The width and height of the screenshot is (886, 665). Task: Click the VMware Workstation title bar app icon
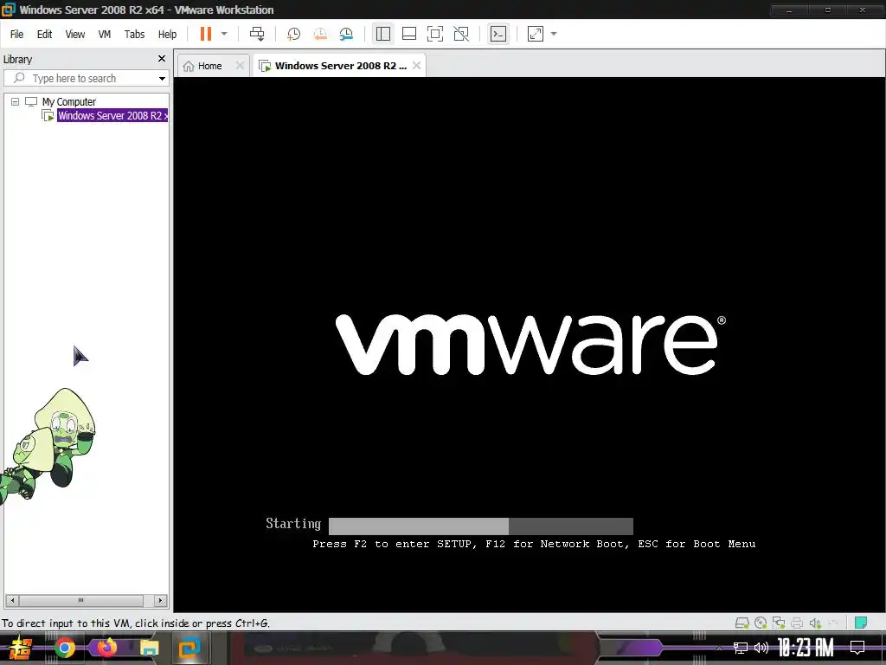[8, 10]
